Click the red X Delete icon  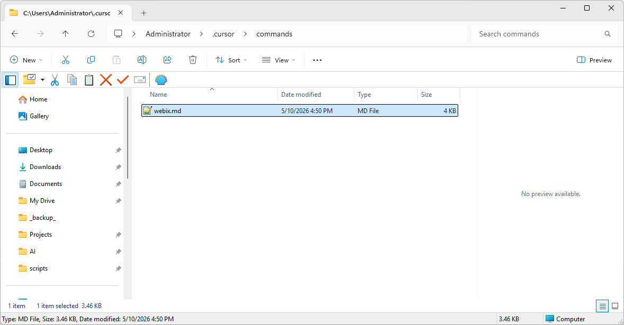click(x=106, y=80)
